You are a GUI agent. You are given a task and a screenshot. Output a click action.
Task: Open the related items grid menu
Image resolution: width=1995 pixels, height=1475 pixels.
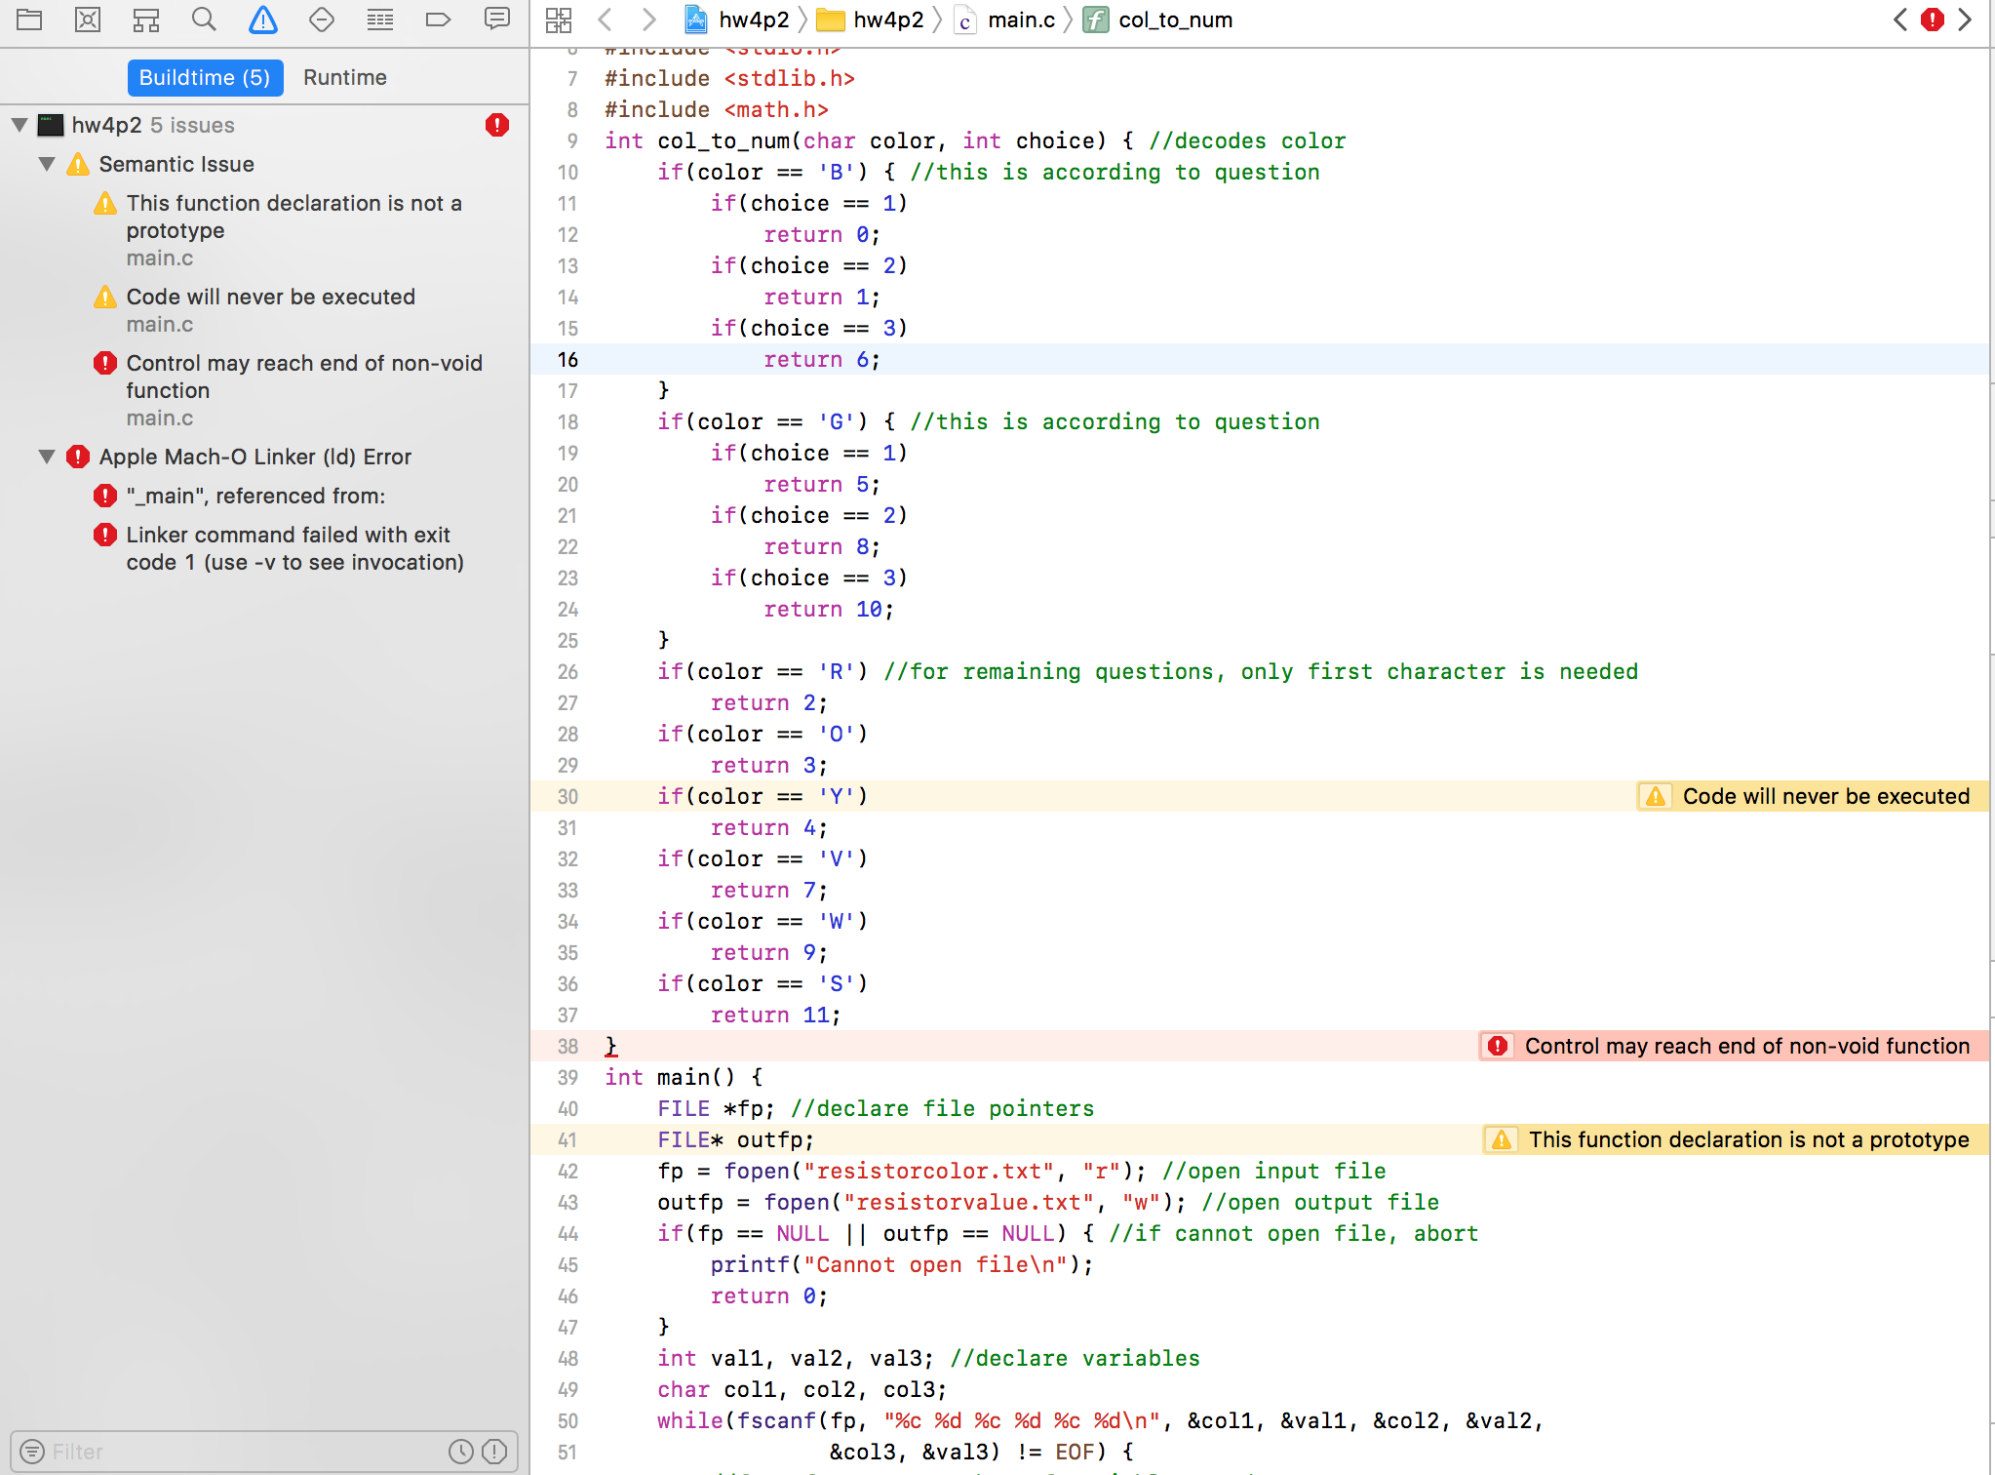559,20
